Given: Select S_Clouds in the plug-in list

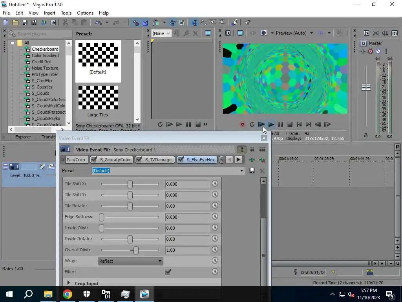Looking at the screenshot, I should (40, 93).
